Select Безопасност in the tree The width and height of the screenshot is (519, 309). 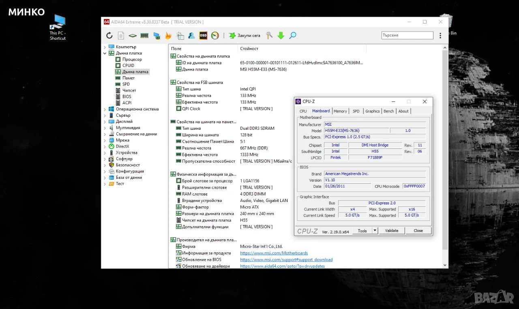pos(128,165)
